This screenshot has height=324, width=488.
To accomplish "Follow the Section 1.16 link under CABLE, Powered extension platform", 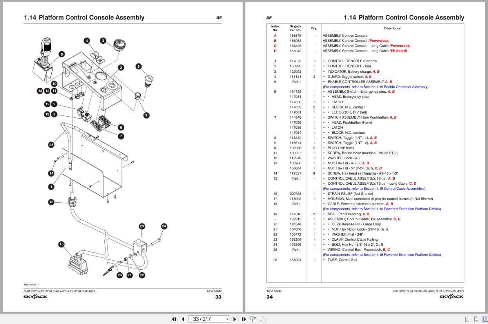I will pyautogui.click(x=382, y=209).
